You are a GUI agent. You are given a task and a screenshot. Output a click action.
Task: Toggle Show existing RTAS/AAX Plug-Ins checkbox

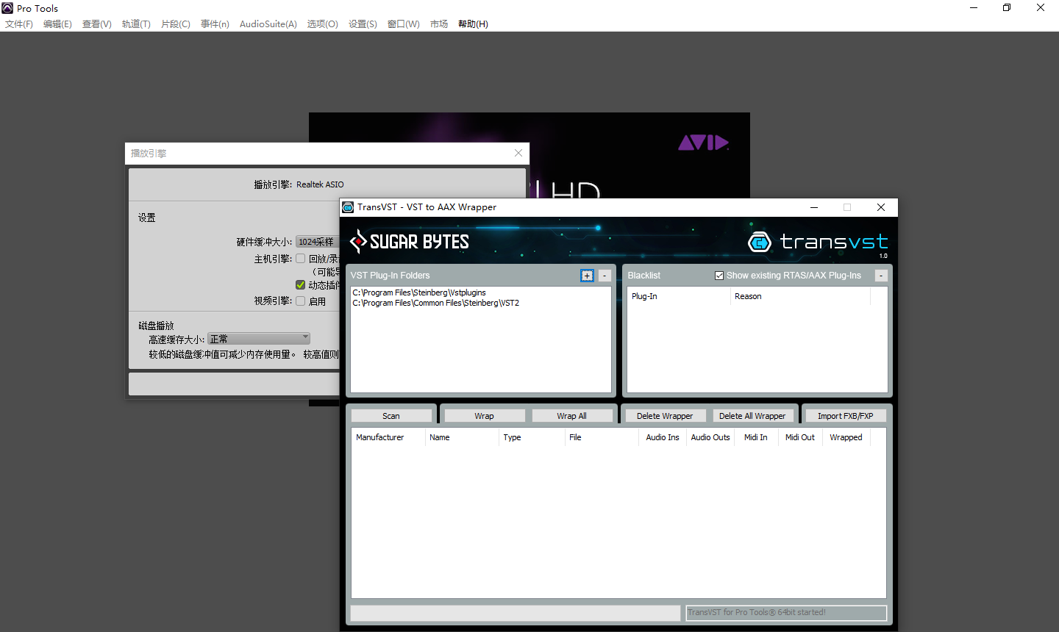719,276
